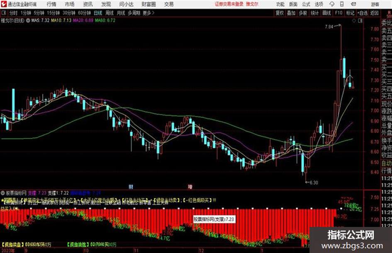392x253 pixels.
Task: Open the 问小达 menu
Action: (x=126, y=4)
